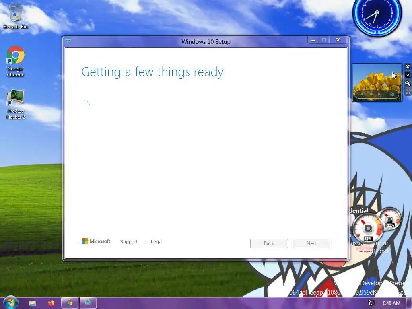Click the Windows 10 Setup title bar icon
Screen dimensions: 412x309
coord(68,41)
